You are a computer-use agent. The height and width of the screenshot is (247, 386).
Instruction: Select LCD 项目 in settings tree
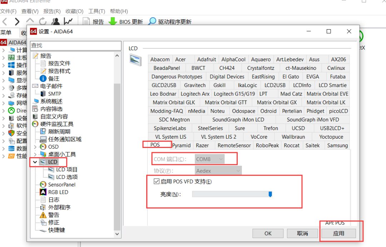pyautogui.click(x=67, y=169)
